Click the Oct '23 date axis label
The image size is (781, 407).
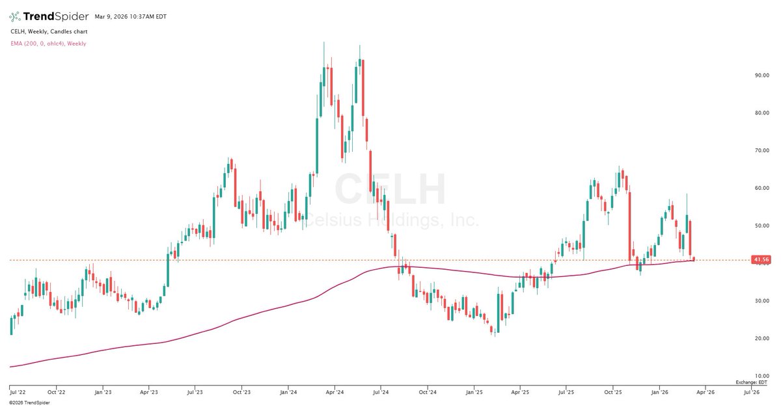point(241,392)
